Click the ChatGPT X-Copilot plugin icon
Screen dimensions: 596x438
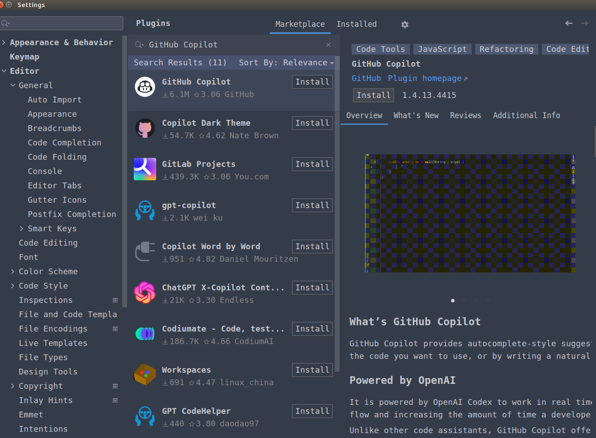click(x=145, y=293)
